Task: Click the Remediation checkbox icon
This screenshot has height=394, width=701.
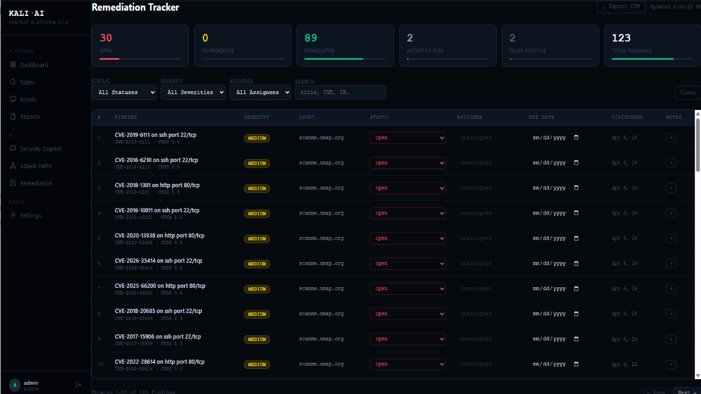Action: pyautogui.click(x=13, y=183)
